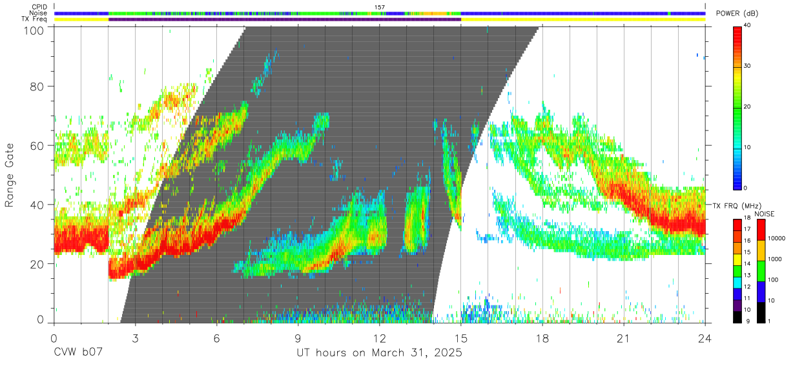Click the "18" label on the TX FRQ scale
This screenshot has height=366, width=793.
(748, 219)
